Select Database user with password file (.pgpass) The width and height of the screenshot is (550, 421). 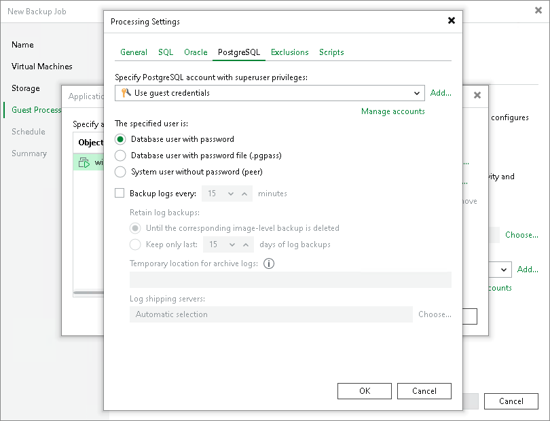120,155
